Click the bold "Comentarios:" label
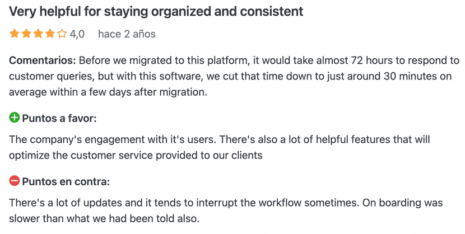 [x=42, y=60]
